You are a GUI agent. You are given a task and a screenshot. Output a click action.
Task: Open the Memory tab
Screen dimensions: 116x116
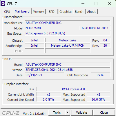click(38, 12)
